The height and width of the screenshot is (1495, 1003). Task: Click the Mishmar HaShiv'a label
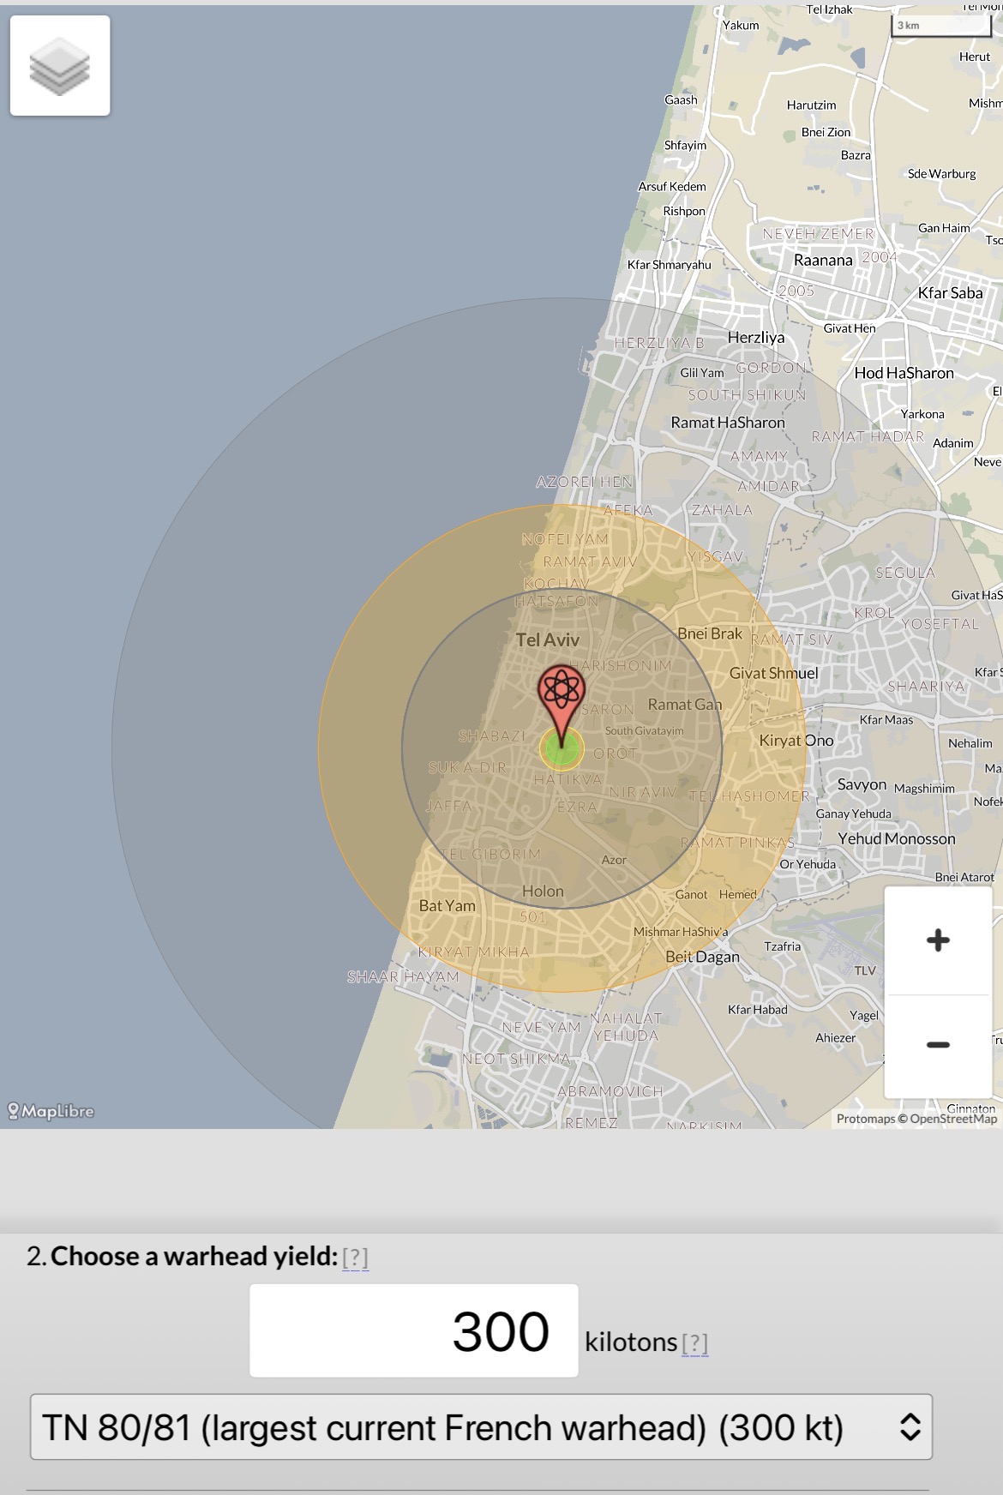(x=681, y=931)
